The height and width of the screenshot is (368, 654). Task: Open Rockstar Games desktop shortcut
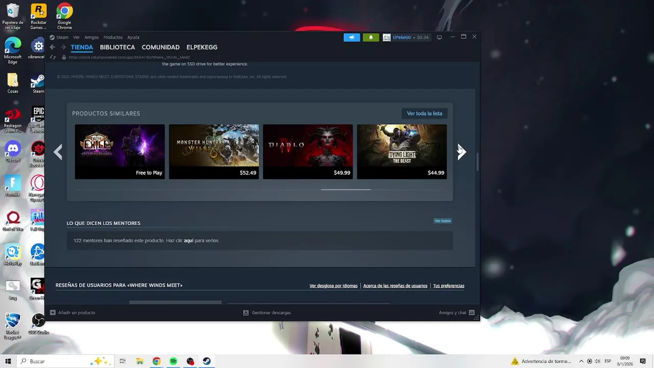(x=38, y=17)
